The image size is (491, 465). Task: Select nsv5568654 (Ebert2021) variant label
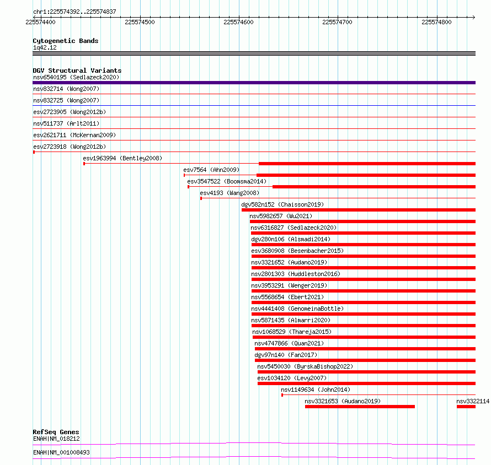(287, 297)
